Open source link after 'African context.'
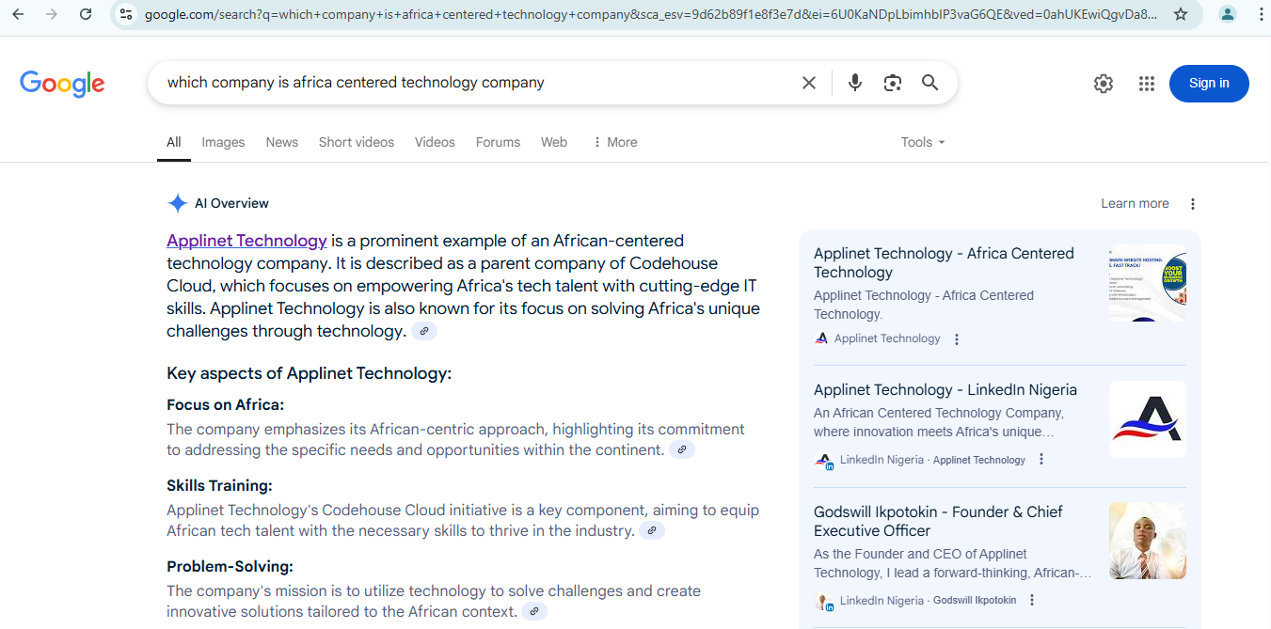 point(534,611)
